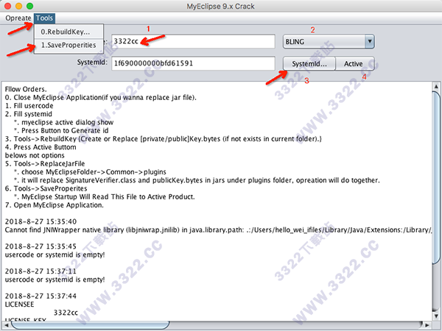Screen dimensions: 442x331
Task: Click the vertical scrollbar up arrow
Action: tap(436, 86)
